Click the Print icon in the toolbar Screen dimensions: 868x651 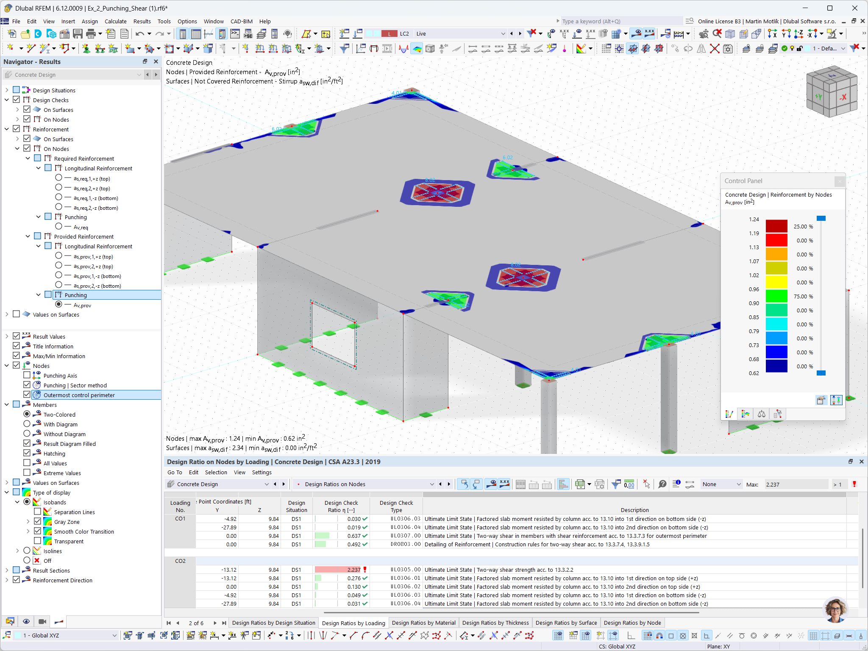click(x=91, y=33)
